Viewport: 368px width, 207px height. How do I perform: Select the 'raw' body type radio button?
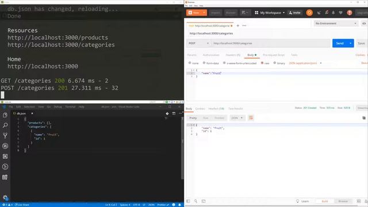pos(262,63)
